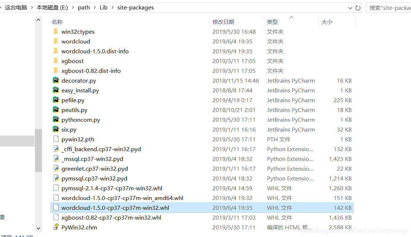Click the site-packages breadcrumb
Image resolution: width=411 pixels, height=237 pixels.
136,8
